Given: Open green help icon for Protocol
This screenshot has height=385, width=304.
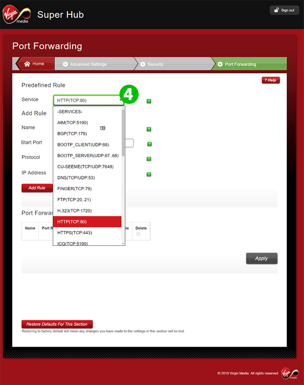Looking at the screenshot, I should (149, 159).
